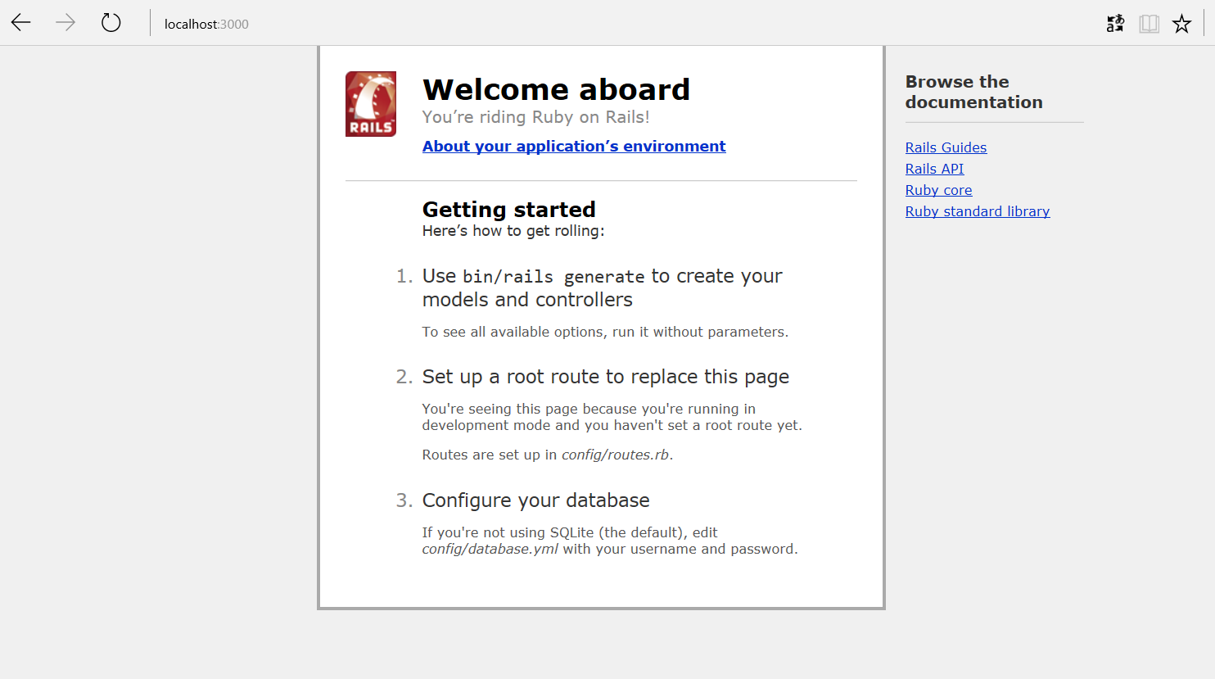Reload the page with refresh icon
The height and width of the screenshot is (679, 1215).
[111, 23]
